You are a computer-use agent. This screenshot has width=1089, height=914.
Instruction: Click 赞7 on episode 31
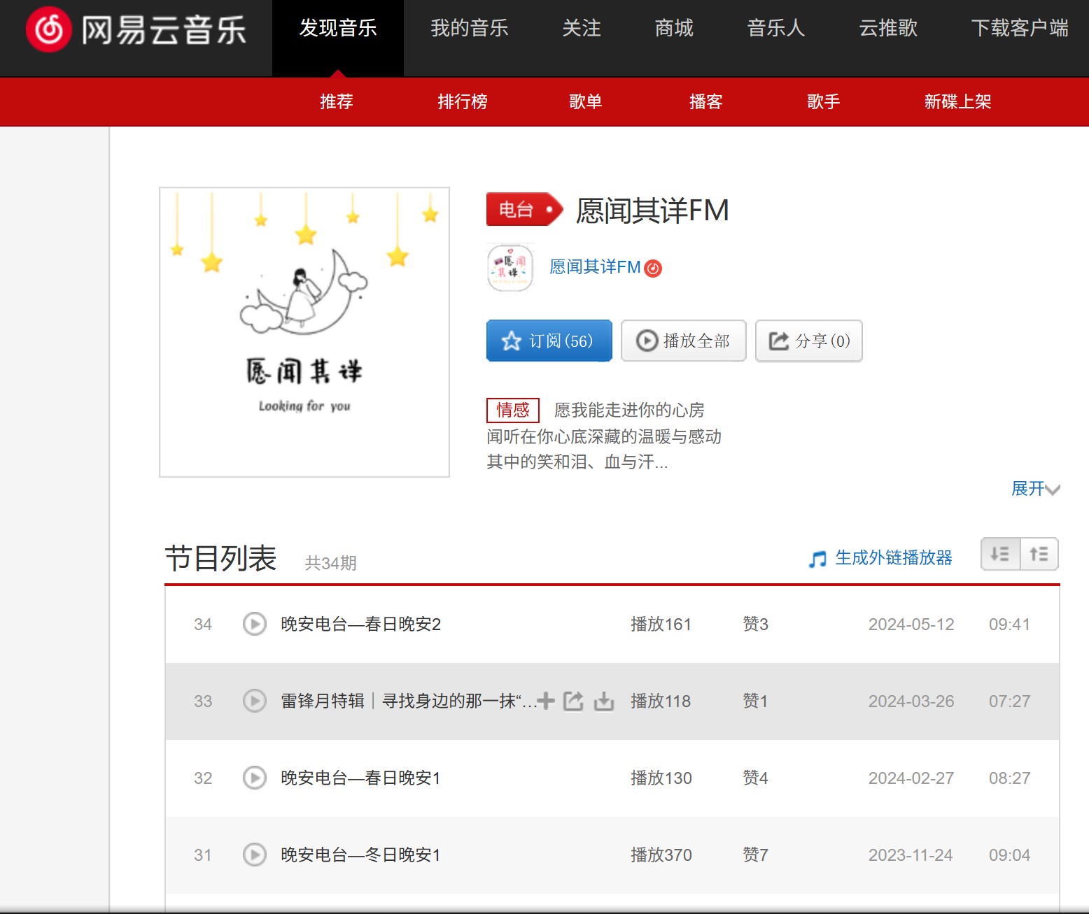[756, 855]
